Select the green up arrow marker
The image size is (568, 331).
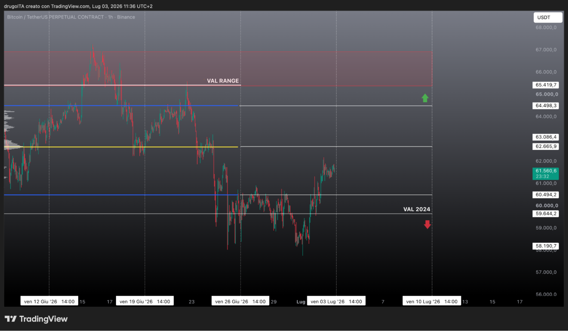(x=425, y=98)
